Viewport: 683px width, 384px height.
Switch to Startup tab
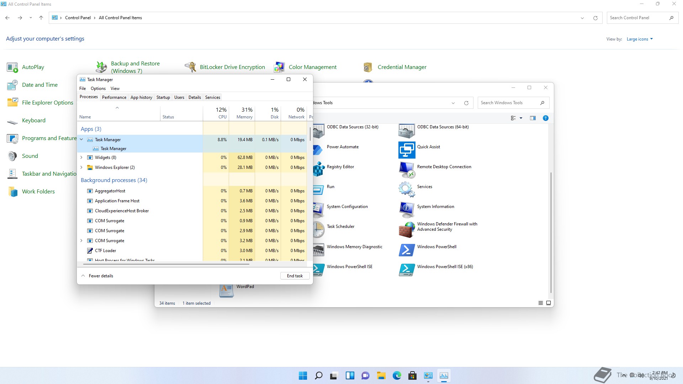pyautogui.click(x=163, y=97)
